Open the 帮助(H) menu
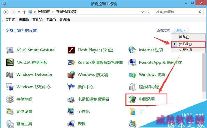The image size is (207, 128). (65, 19)
